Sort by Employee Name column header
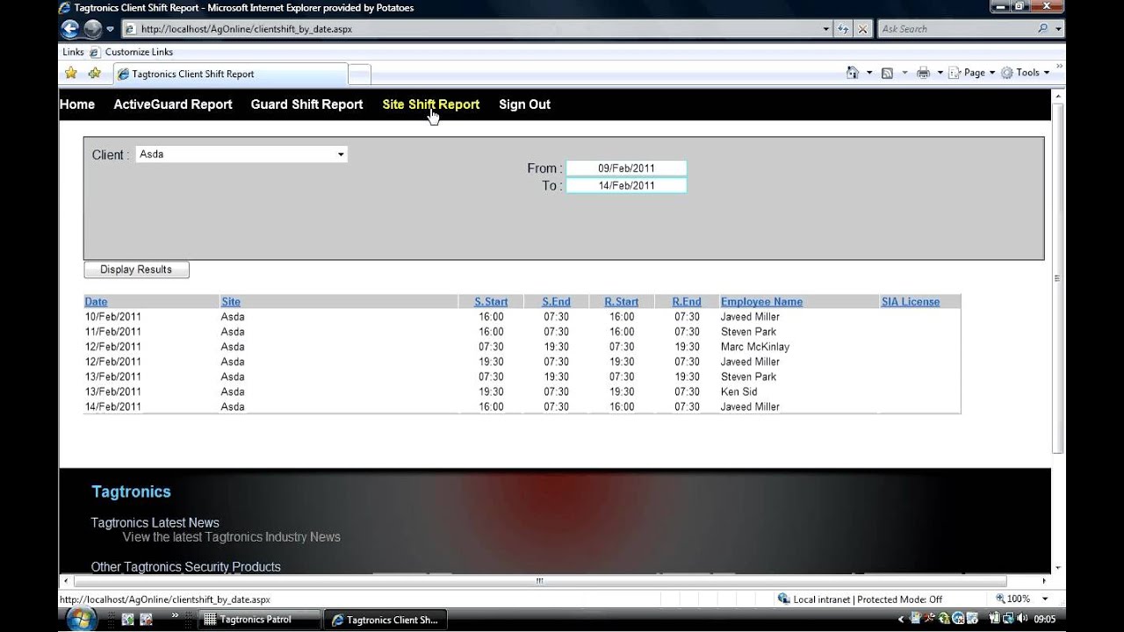The image size is (1124, 632). (x=761, y=302)
